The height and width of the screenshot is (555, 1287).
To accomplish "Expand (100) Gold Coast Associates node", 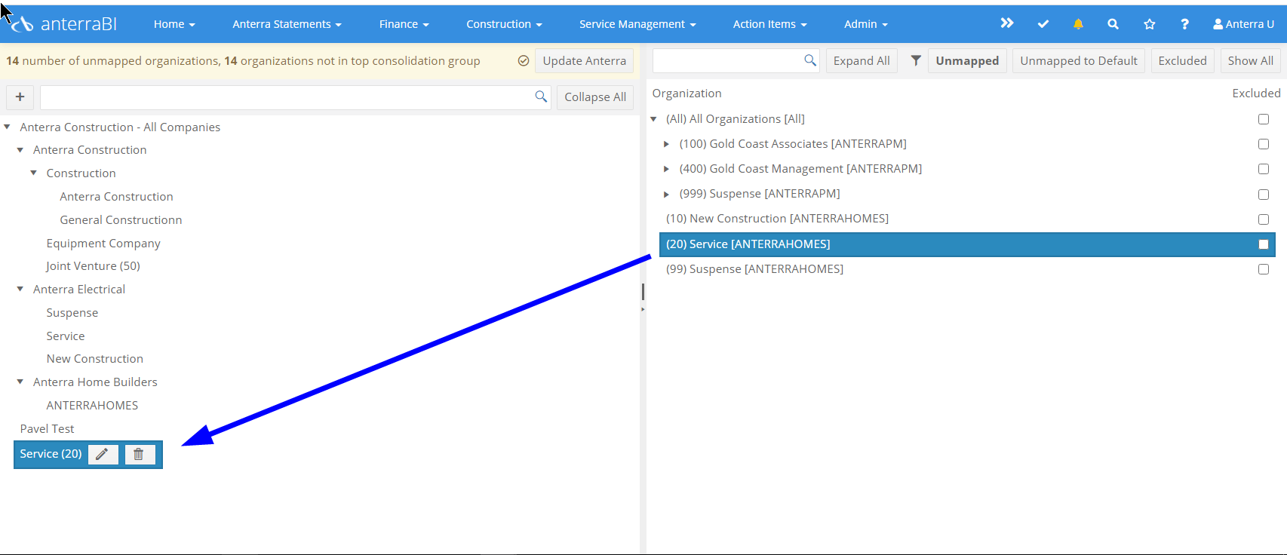I will pos(667,144).
